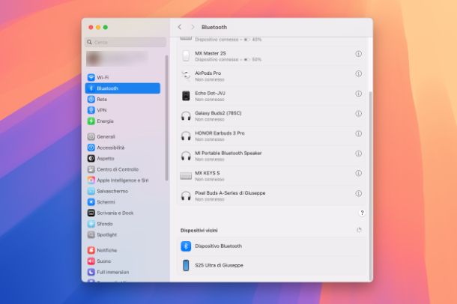457x304 pixels.
Task: Open Apple Intelligence e Siri settings
Action: coord(122,180)
